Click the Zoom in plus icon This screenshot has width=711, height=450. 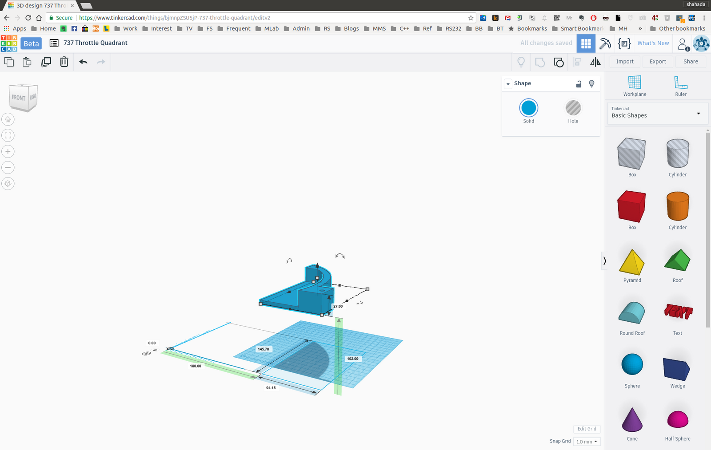(x=8, y=151)
